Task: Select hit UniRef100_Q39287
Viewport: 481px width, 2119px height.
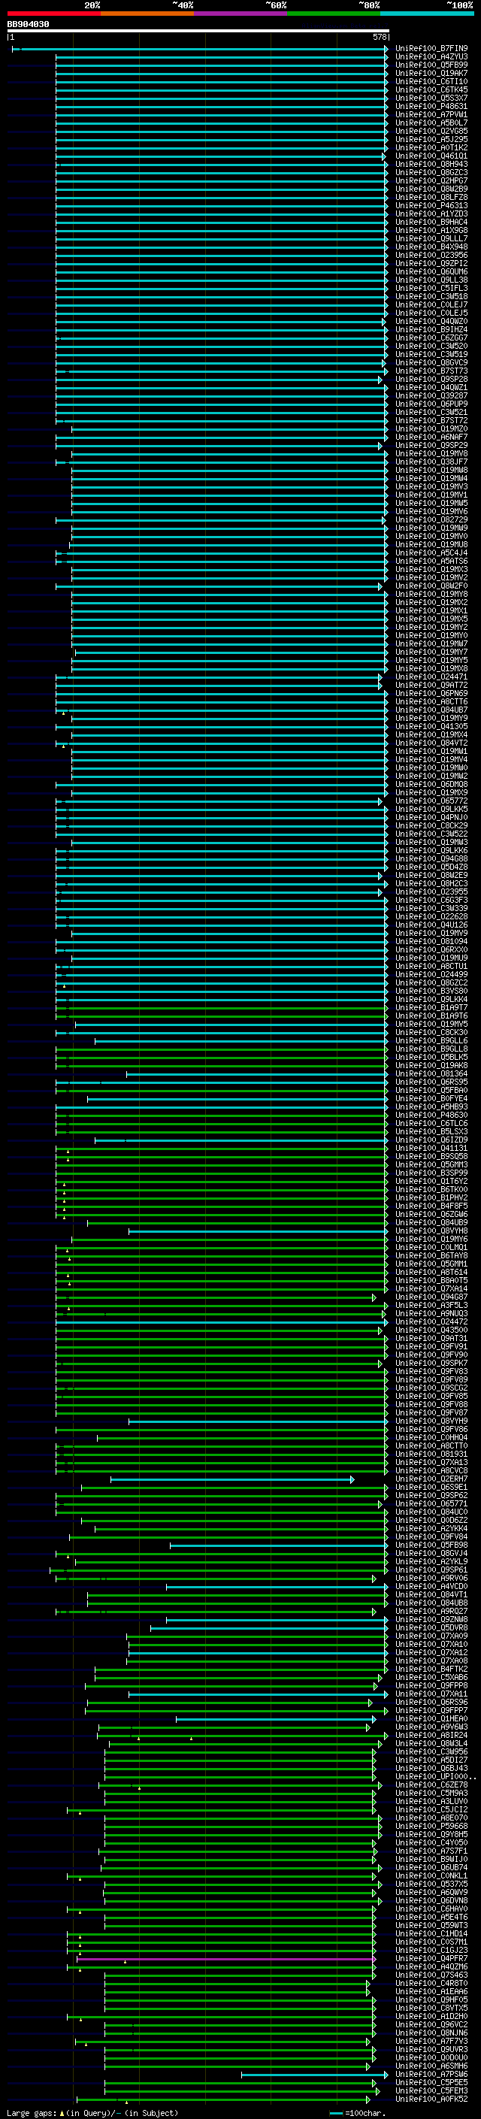Action: (x=431, y=395)
